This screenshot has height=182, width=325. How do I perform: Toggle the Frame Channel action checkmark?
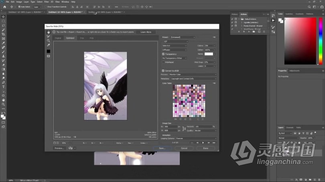click(x=232, y=26)
